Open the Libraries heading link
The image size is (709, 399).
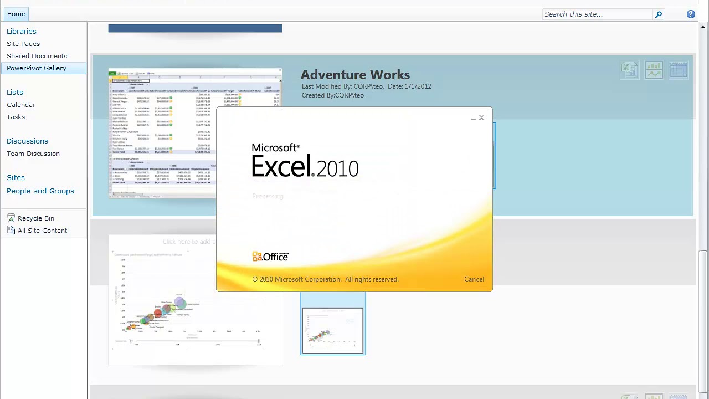point(22,32)
